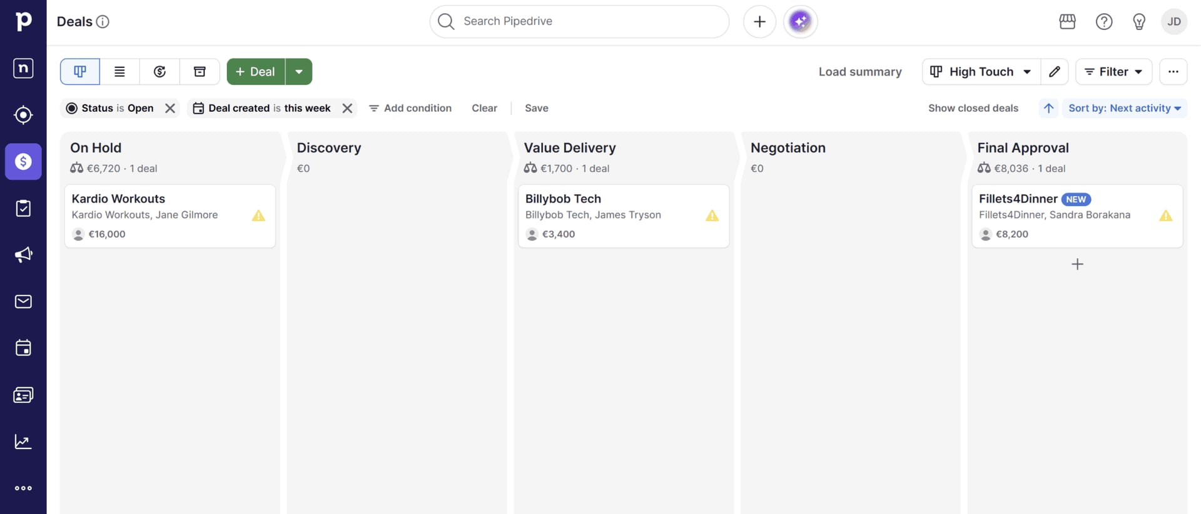This screenshot has height=514, width=1201.
Task: Toggle ascending sort direction arrow
Action: click(x=1049, y=108)
